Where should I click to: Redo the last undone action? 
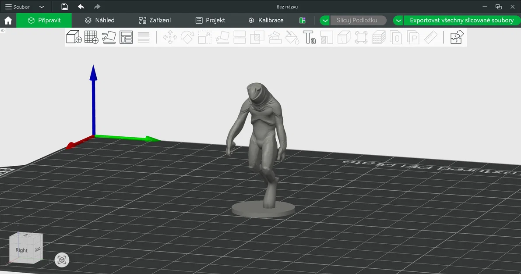97,7
